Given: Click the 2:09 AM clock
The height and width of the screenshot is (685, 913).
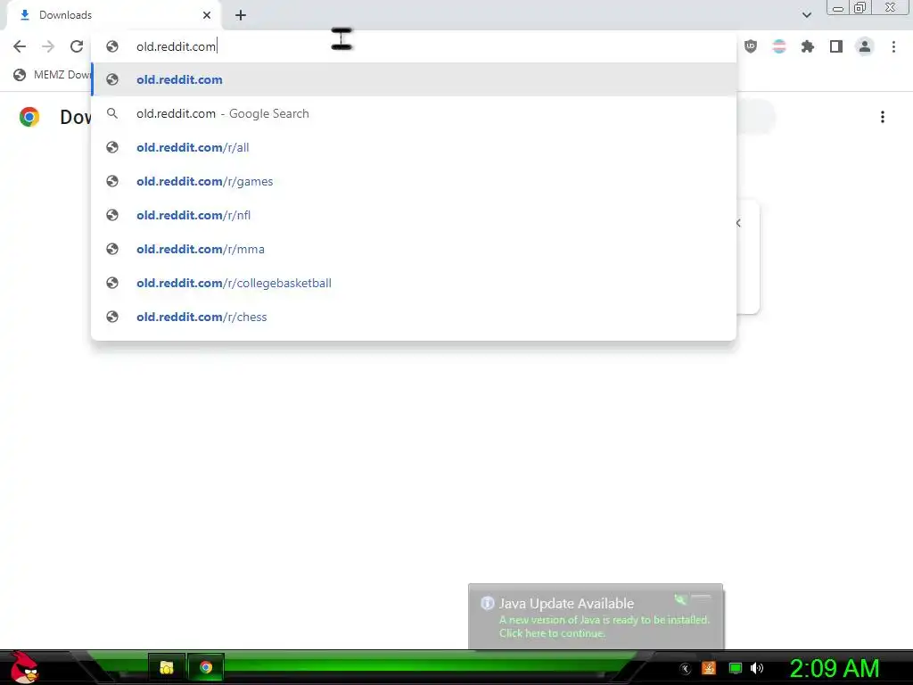Looking at the screenshot, I should pyautogui.click(x=834, y=668).
